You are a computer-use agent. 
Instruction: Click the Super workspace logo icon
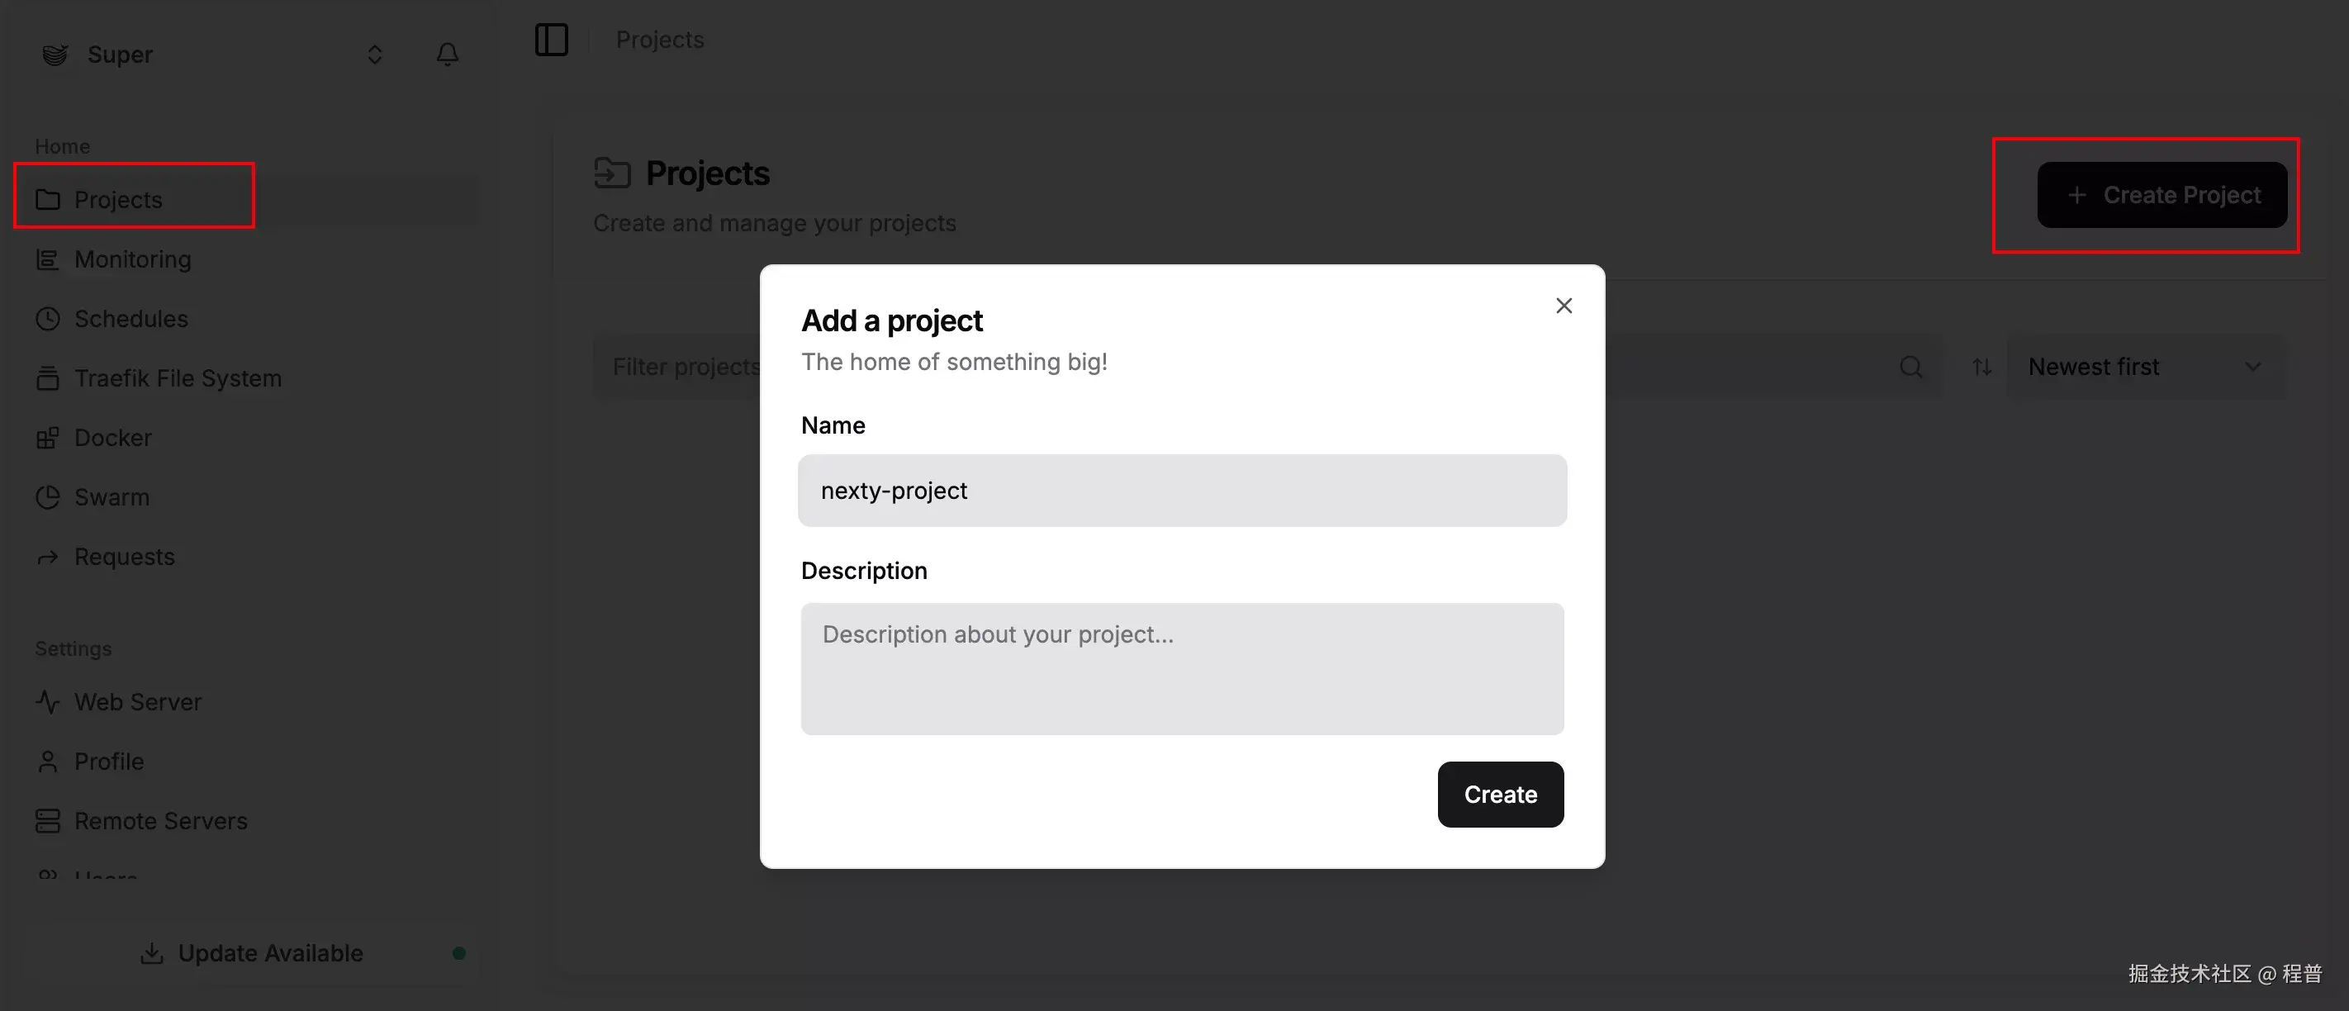point(54,54)
